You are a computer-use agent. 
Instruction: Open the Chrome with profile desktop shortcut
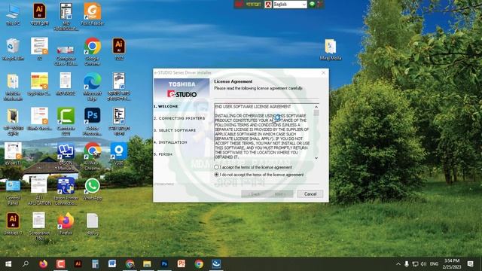tap(92, 157)
